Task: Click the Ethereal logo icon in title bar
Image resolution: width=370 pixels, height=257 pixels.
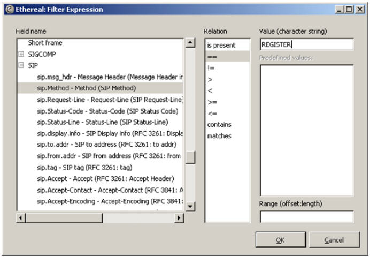Action: pyautogui.click(x=10, y=10)
